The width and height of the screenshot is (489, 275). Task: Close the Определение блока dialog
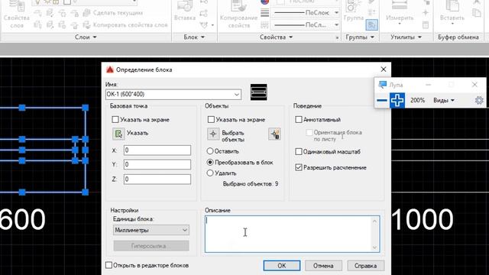tap(384, 70)
